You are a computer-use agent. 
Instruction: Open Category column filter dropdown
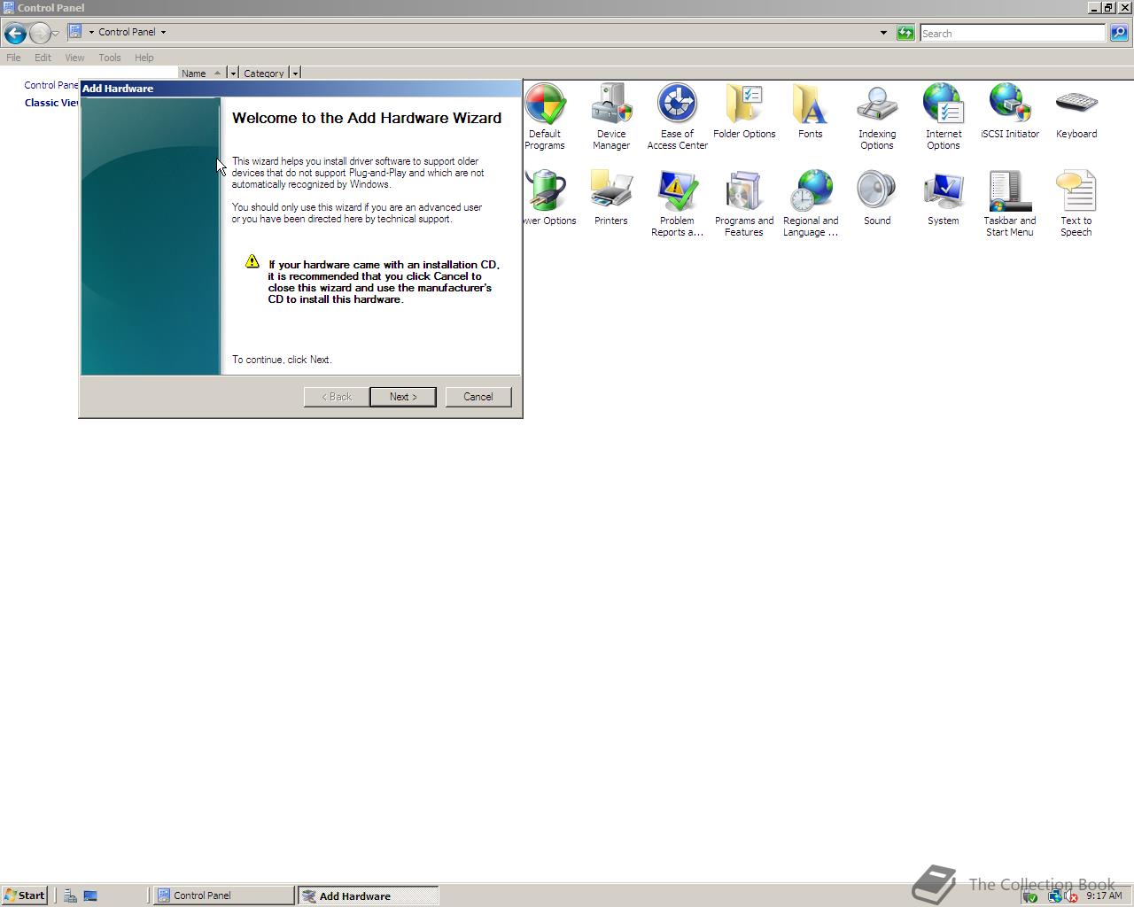tap(295, 73)
